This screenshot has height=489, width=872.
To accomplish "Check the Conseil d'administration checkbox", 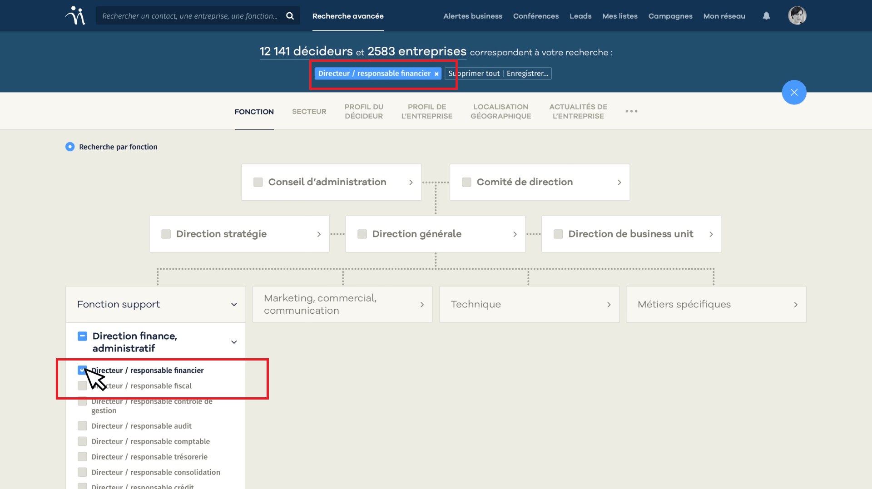I will tap(258, 182).
